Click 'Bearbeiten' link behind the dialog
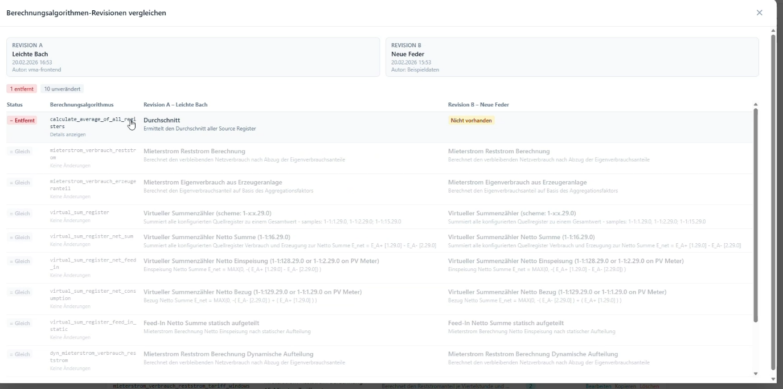The width and height of the screenshot is (783, 389). pos(598,386)
